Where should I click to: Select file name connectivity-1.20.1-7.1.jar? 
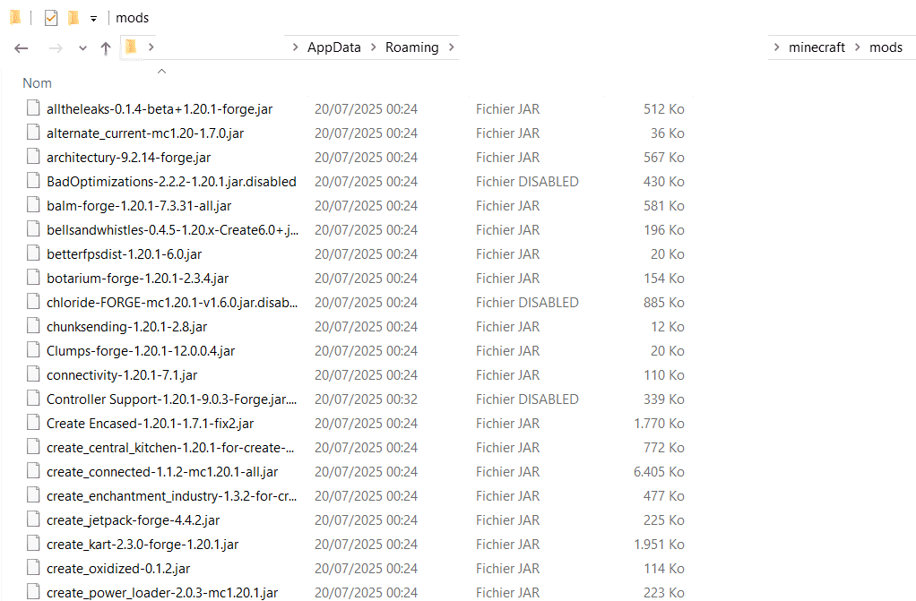pos(122,375)
